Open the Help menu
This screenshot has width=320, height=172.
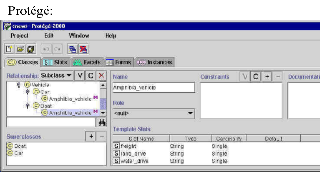coord(111,36)
